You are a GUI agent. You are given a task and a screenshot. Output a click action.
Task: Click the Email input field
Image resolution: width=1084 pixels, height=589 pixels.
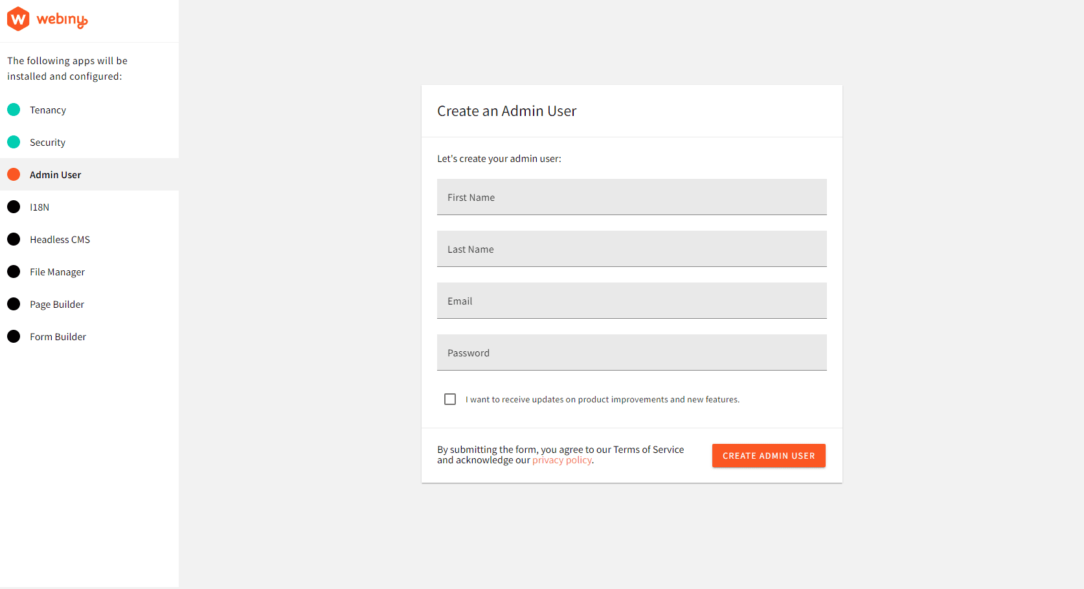[631, 301]
